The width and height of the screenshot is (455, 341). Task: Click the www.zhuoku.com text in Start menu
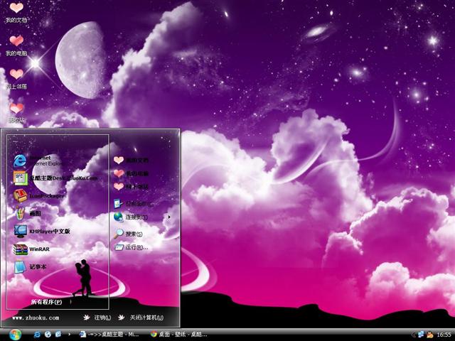36,318
